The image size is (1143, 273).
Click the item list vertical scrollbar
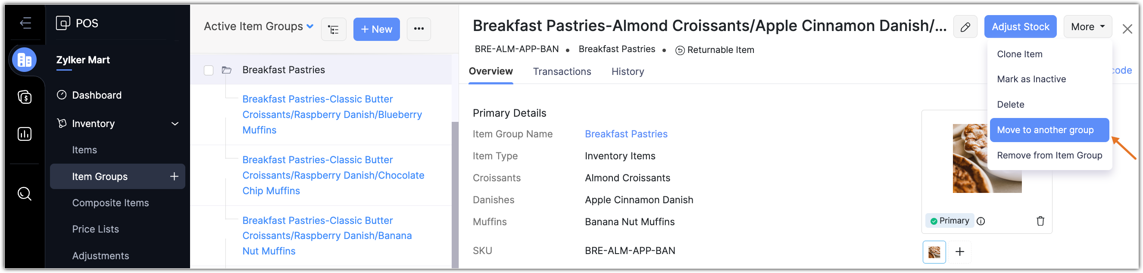pyautogui.click(x=455, y=195)
